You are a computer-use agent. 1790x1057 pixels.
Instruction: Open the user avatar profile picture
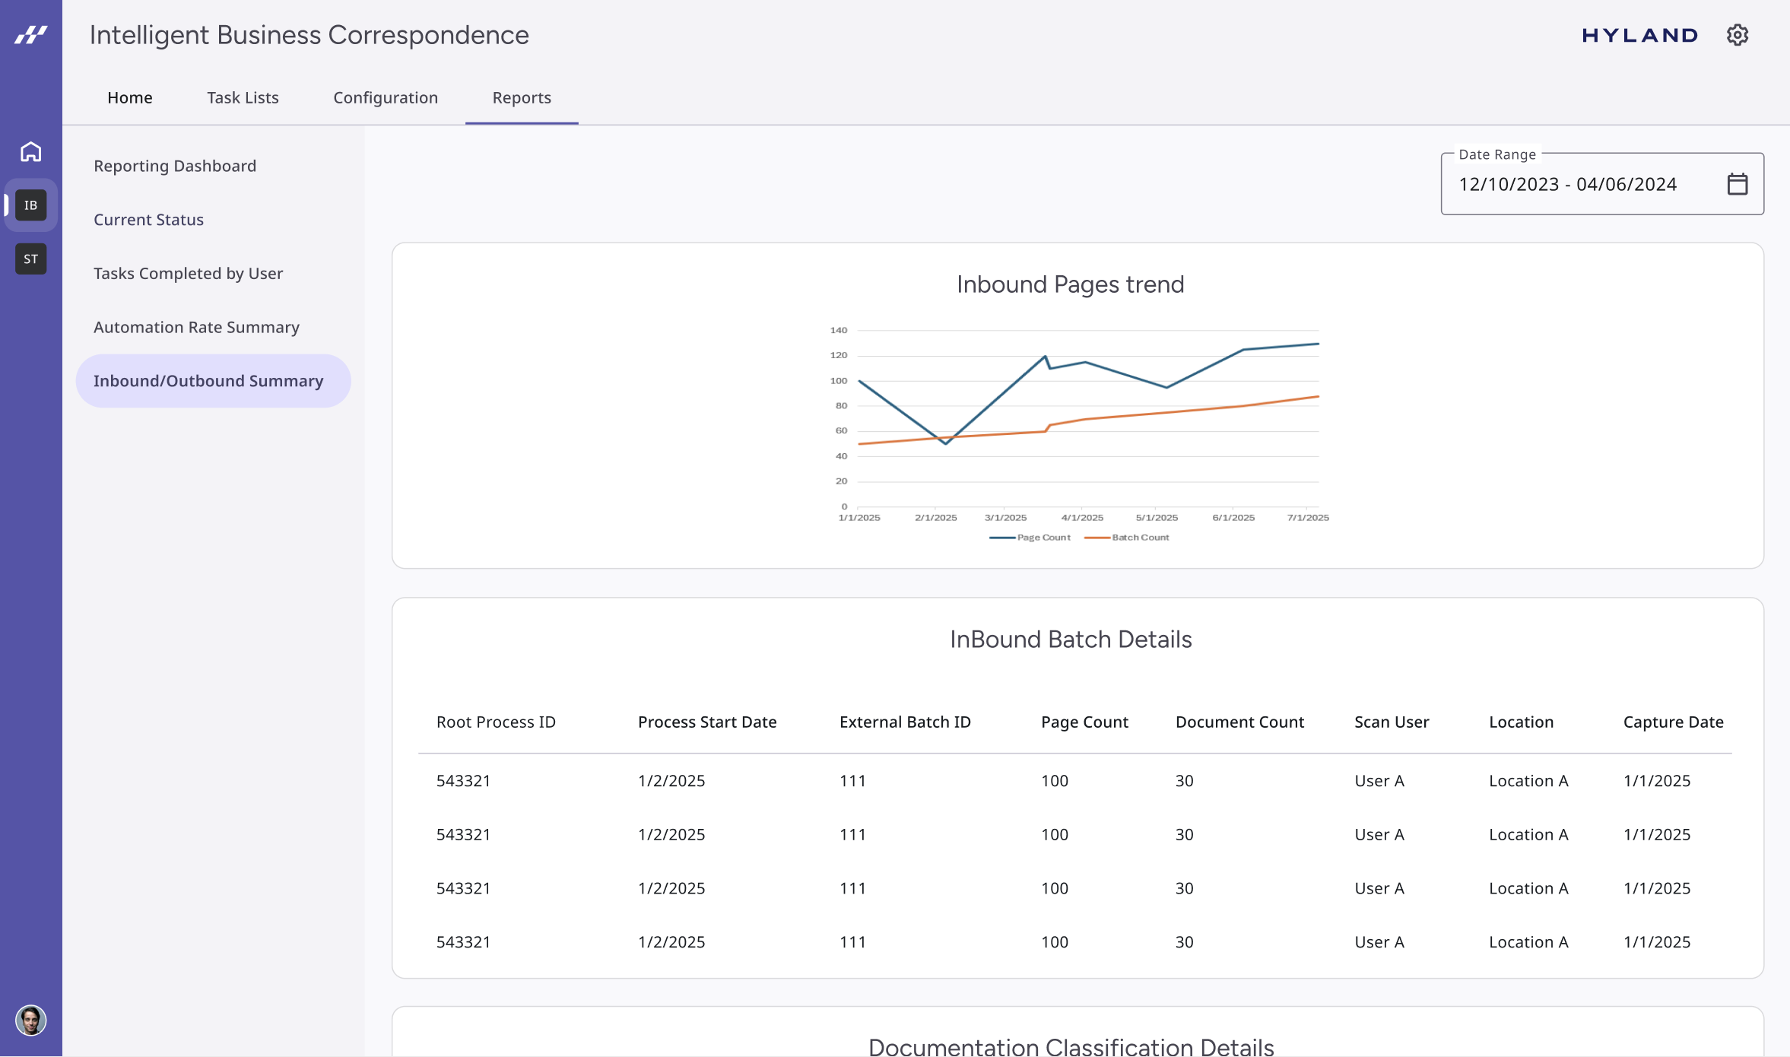click(30, 1020)
